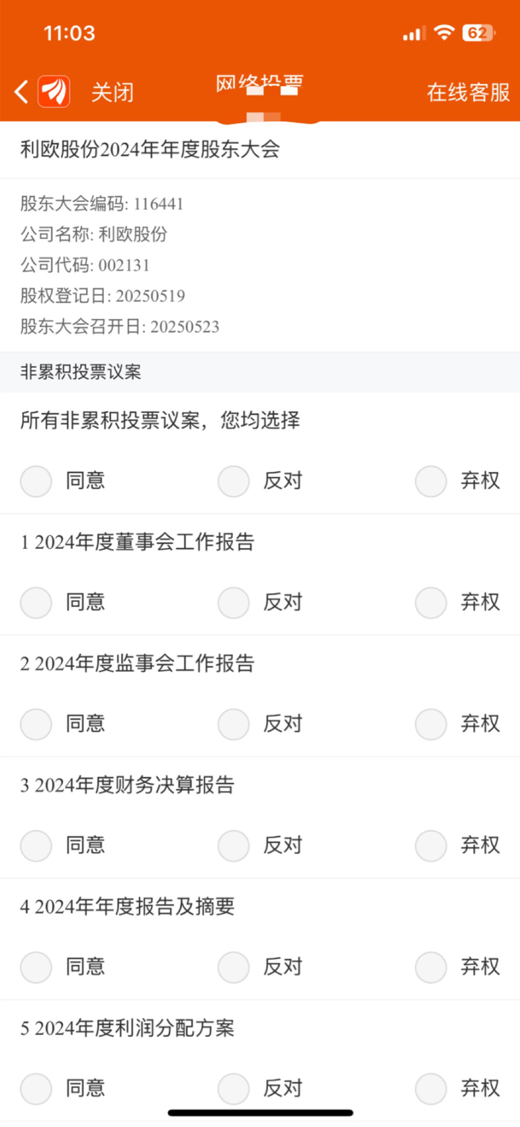The image size is (520, 1127).
Task: Open the orange app logo icon
Action: [54, 91]
